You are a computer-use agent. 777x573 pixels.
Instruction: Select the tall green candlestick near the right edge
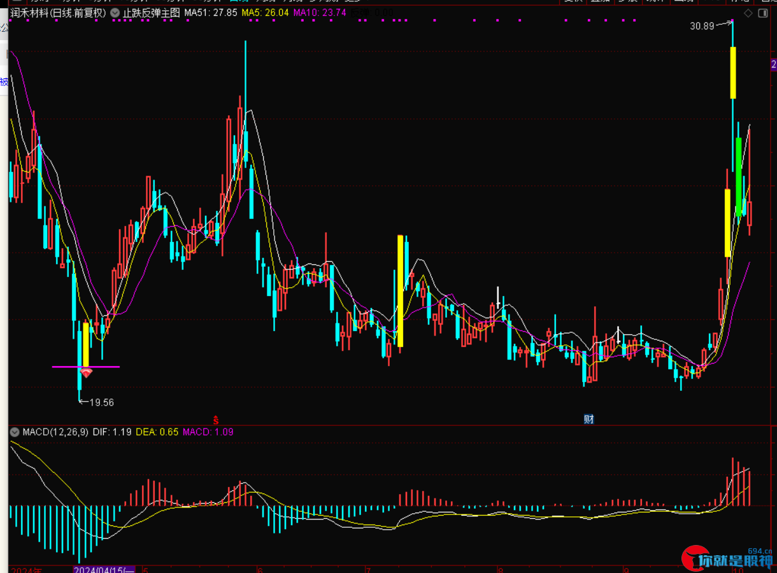coord(738,176)
